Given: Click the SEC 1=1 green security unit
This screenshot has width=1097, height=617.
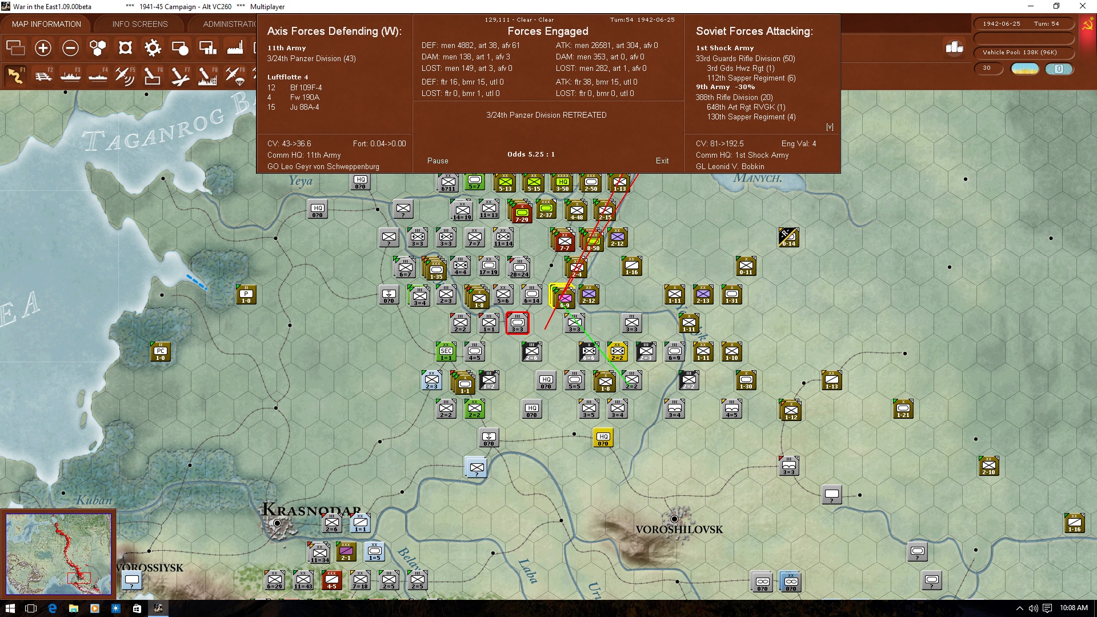Looking at the screenshot, I should tap(446, 352).
